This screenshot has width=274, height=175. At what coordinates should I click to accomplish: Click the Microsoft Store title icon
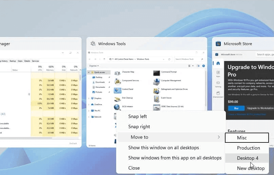[x=218, y=43]
